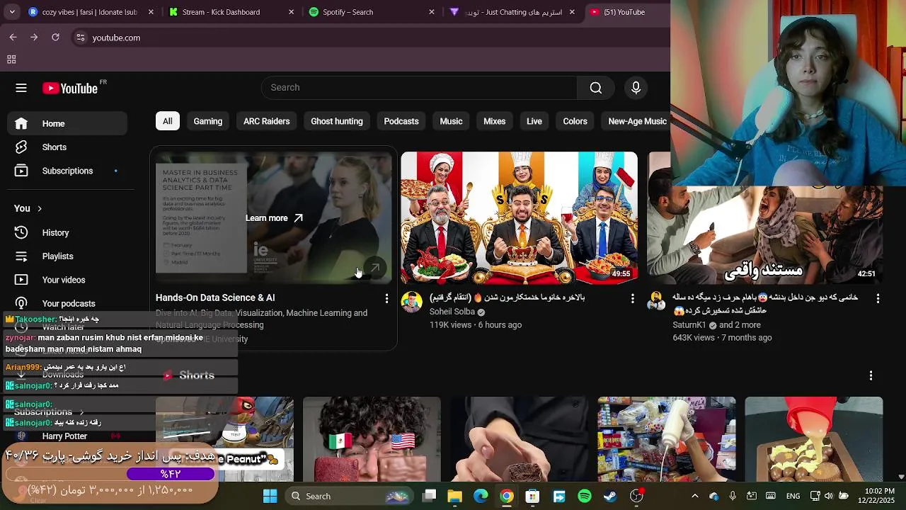Image resolution: width=906 pixels, height=510 pixels.
Task: Open the Shorts shelf three-dot menu
Action: [871, 375]
